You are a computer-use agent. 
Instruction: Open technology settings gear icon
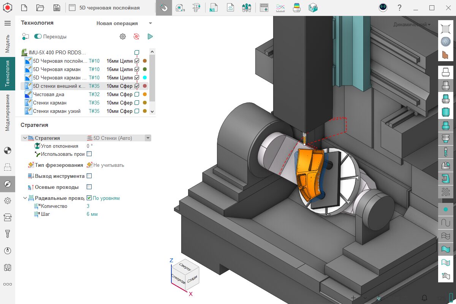122,36
